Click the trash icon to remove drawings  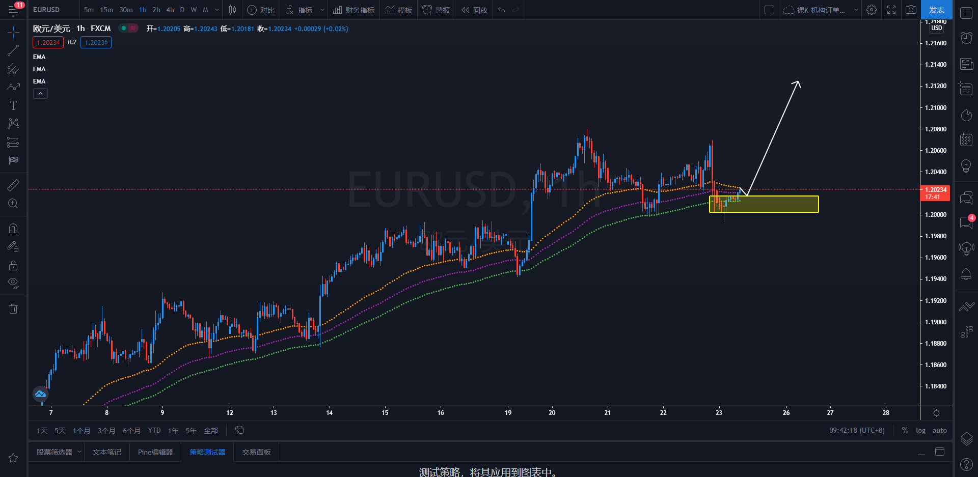tap(13, 308)
